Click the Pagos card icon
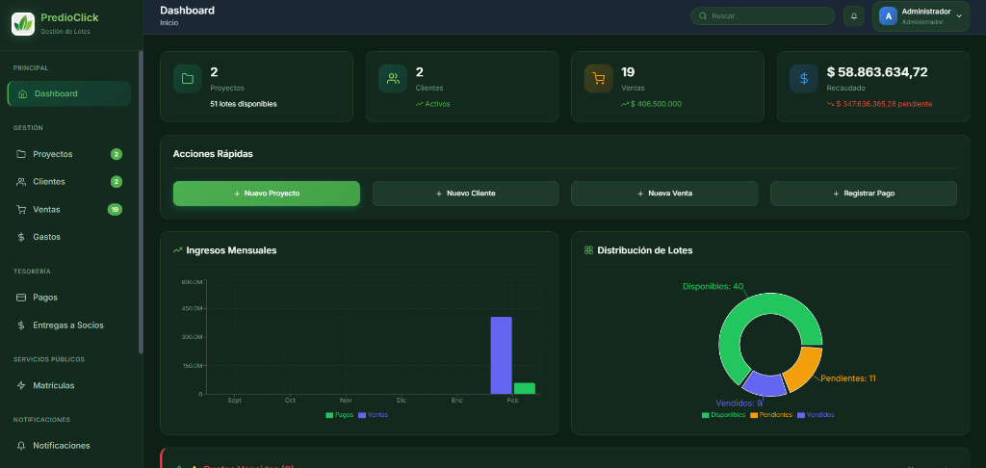This screenshot has height=468, width=986. [x=21, y=298]
